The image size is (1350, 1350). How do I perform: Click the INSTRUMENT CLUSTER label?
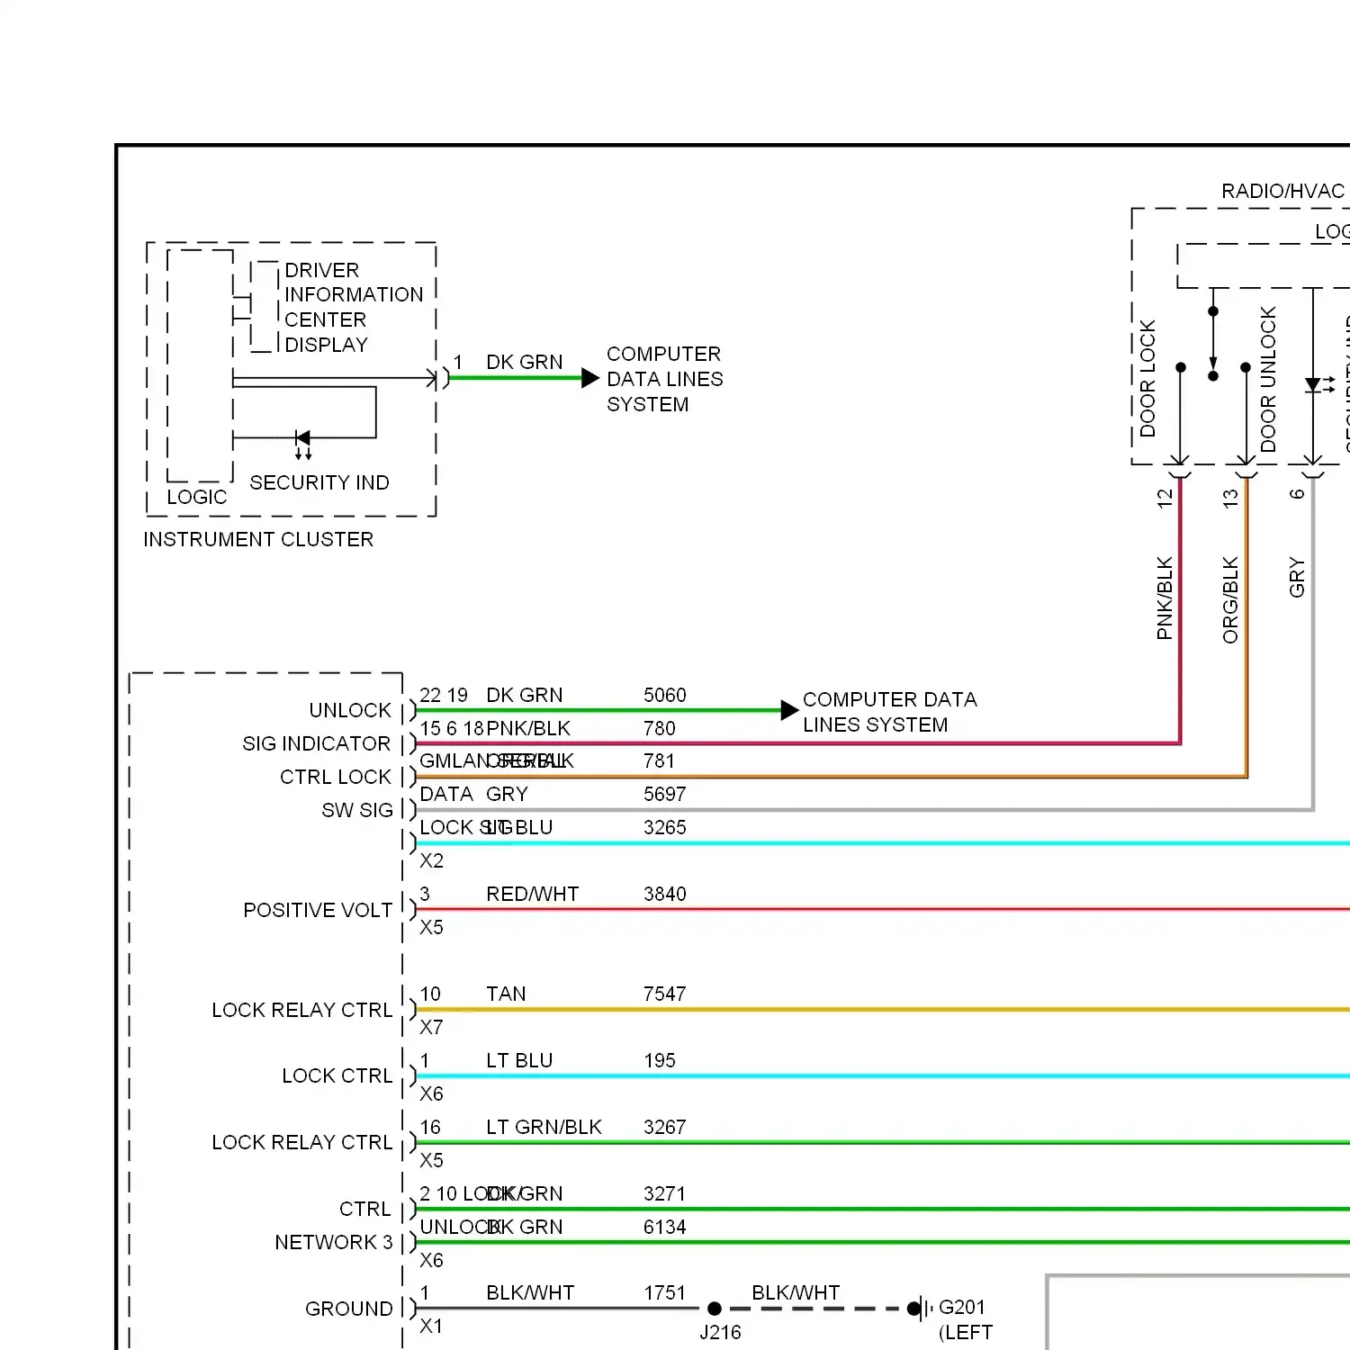[x=258, y=539]
